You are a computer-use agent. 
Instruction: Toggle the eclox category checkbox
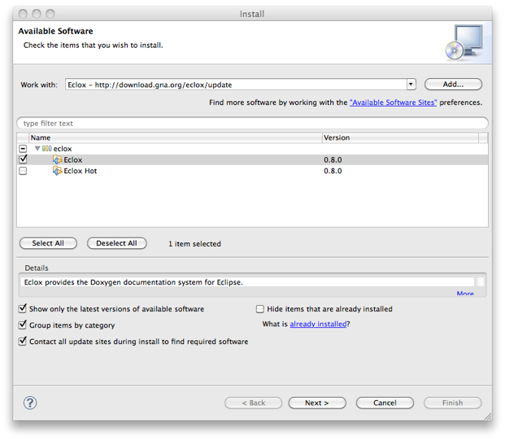(x=23, y=149)
